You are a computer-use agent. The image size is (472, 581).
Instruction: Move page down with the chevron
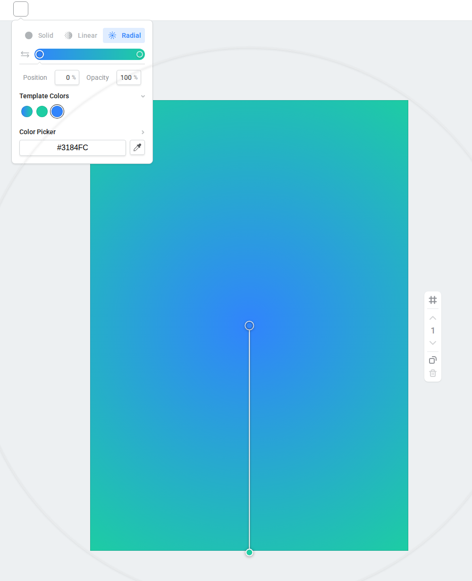click(x=433, y=343)
